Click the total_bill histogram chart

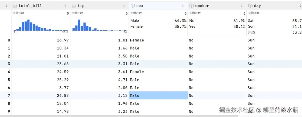click(40, 25)
